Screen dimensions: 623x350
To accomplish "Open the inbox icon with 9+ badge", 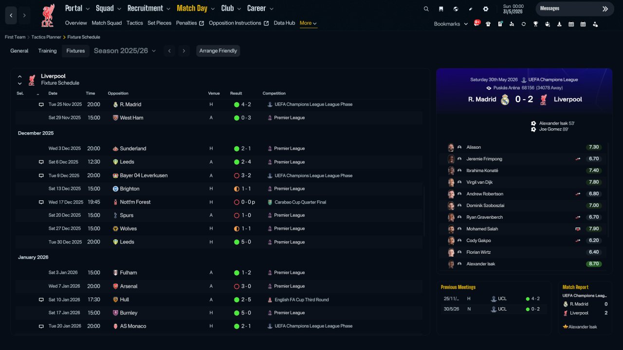I will click(476, 24).
